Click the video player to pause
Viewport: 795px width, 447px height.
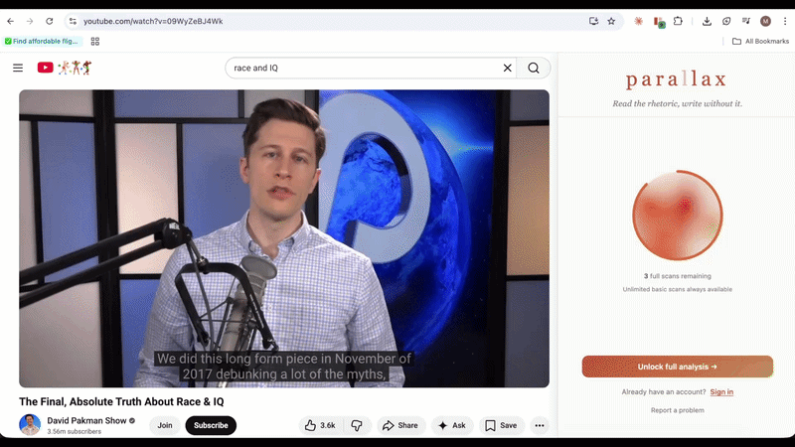point(284,238)
